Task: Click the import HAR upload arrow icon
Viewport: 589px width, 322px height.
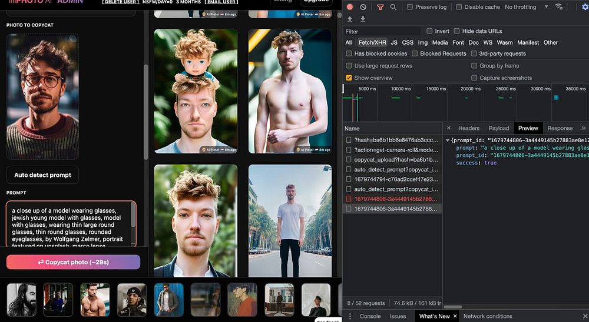Action: click(350, 19)
